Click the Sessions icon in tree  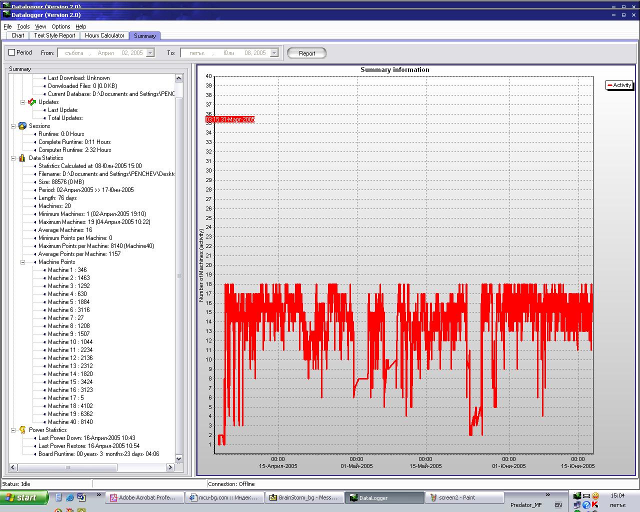[x=22, y=126]
